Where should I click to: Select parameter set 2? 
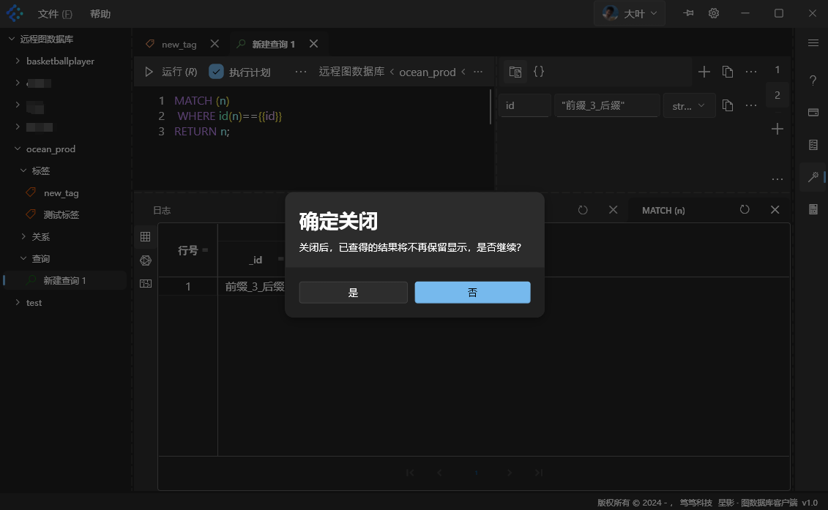pos(777,95)
